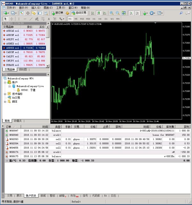
Task: Click the zoom in magnifier icon
Action: [x=112, y=13]
